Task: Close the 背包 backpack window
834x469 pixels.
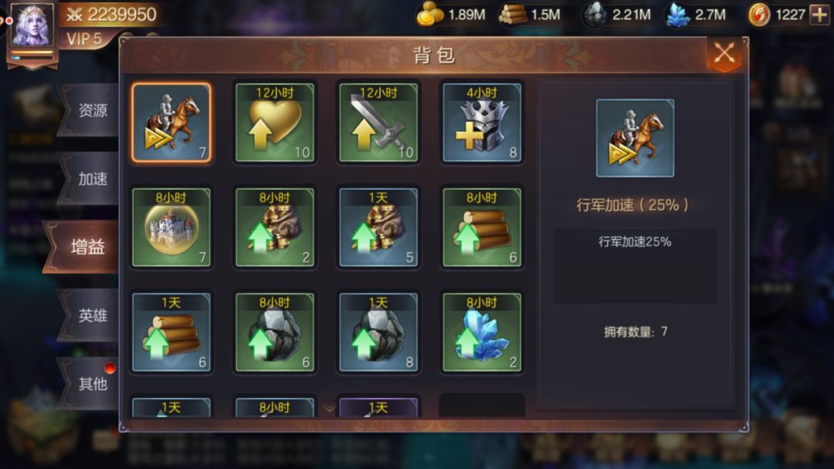Action: point(724,54)
